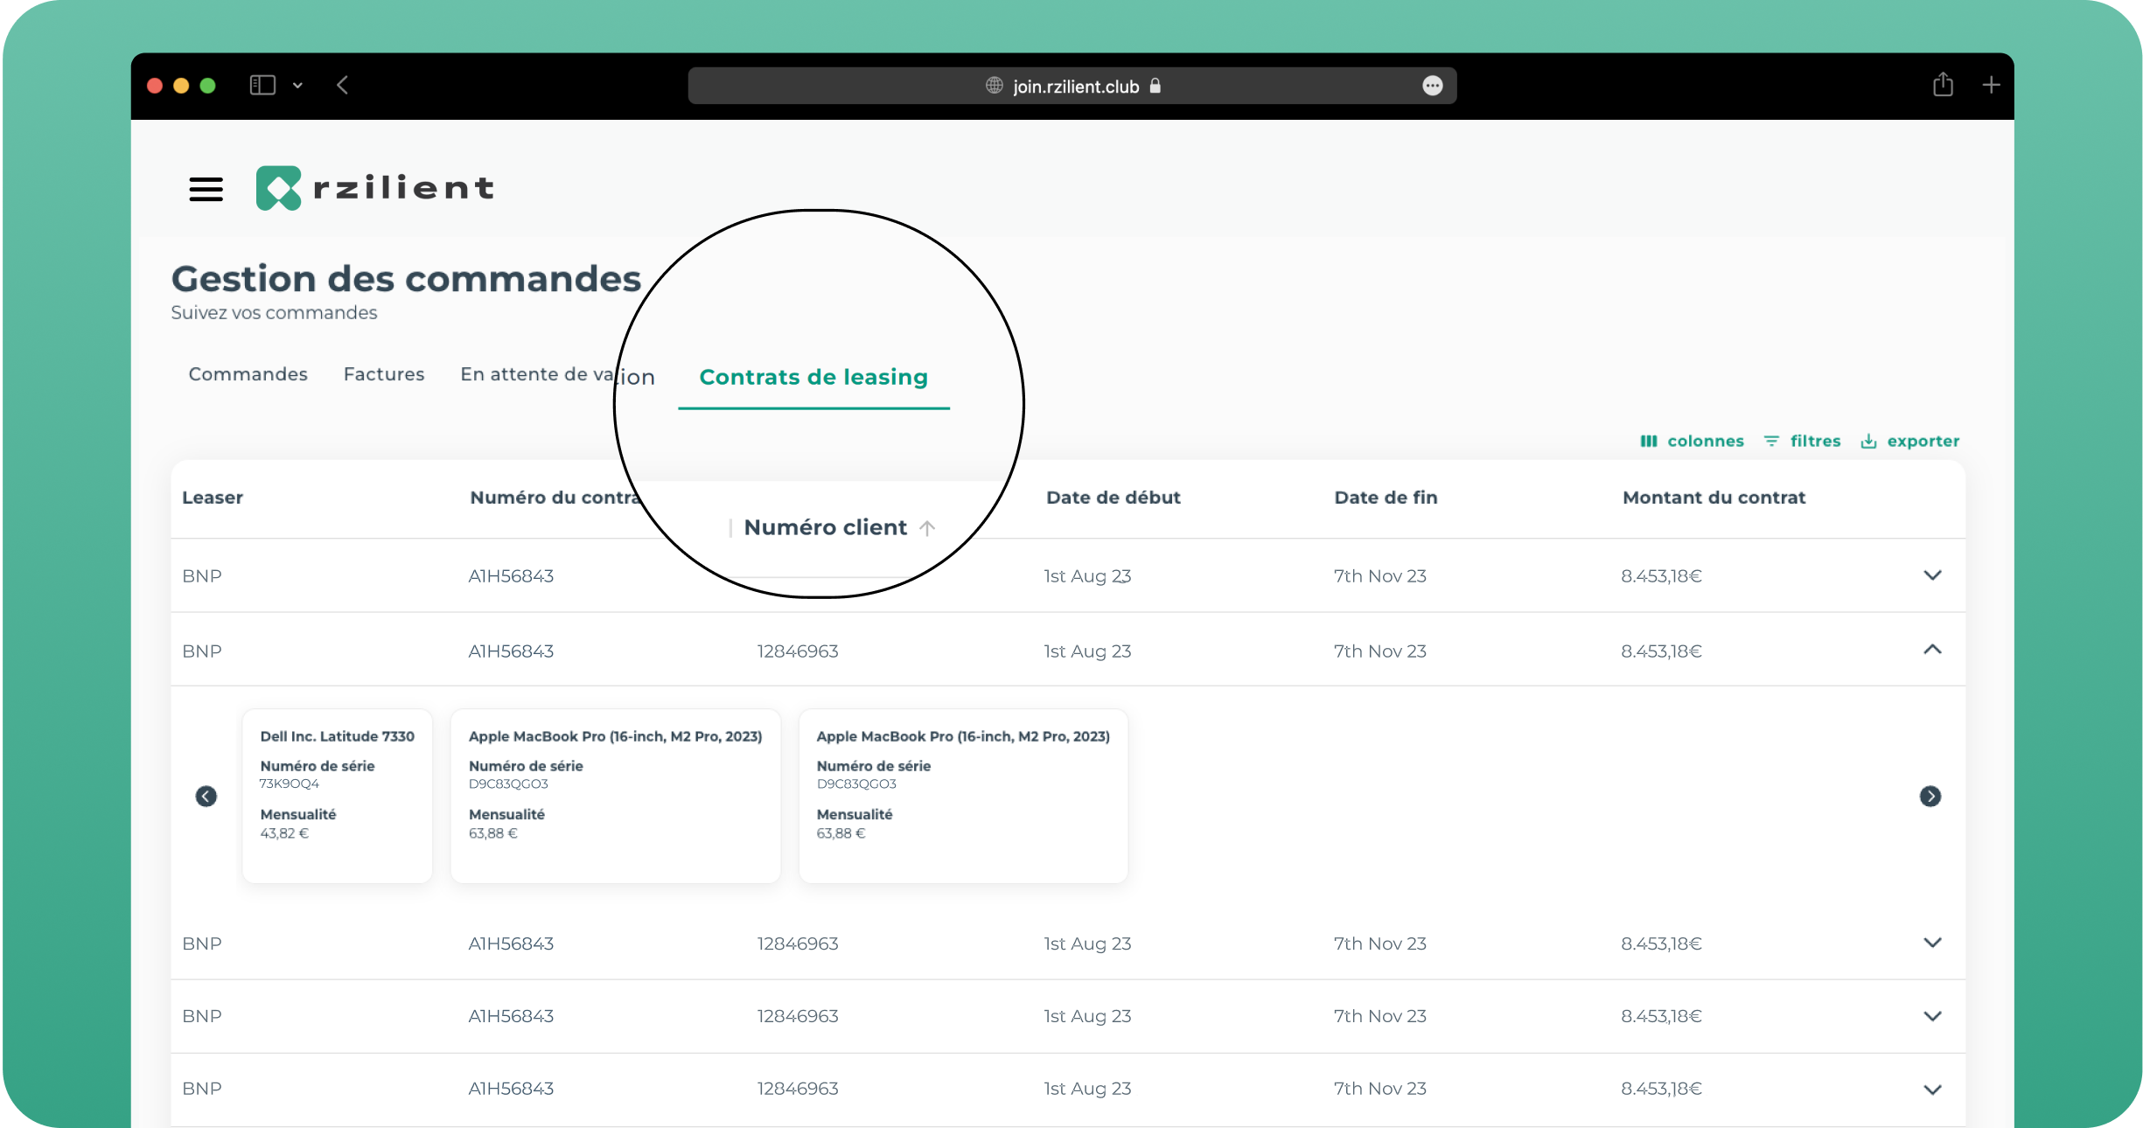2143x1128 pixels.
Task: Switch to the Commandes tab
Action: click(x=248, y=374)
